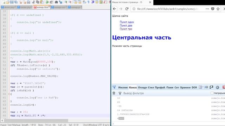Open the Стили editor tab
This screenshot has width=225, height=126.
[151, 87]
